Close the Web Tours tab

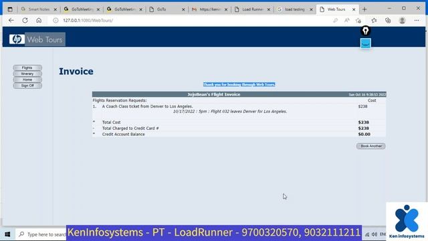click(354, 9)
